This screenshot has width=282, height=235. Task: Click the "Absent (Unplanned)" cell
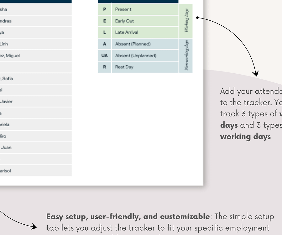pyautogui.click(x=145, y=55)
